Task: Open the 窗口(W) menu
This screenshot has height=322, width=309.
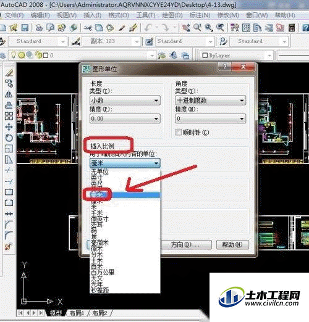Action: [x=256, y=15]
